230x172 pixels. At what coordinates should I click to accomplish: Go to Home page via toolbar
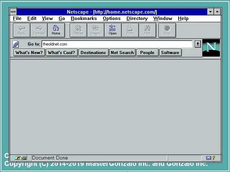tap(56, 30)
